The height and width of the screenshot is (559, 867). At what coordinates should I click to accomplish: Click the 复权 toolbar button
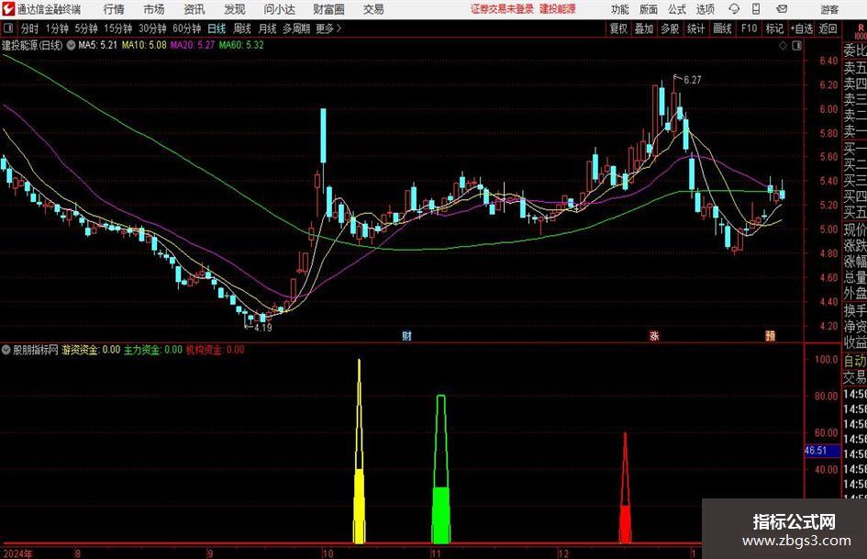click(618, 28)
